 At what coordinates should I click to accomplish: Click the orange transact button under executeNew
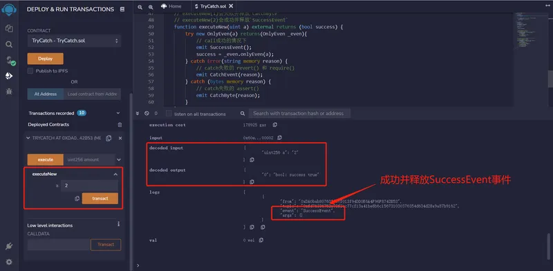pyautogui.click(x=100, y=199)
